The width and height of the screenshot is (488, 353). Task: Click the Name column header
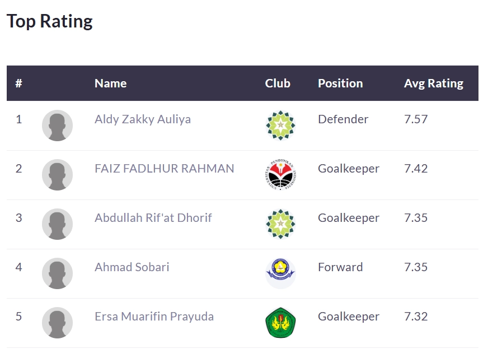(x=111, y=83)
